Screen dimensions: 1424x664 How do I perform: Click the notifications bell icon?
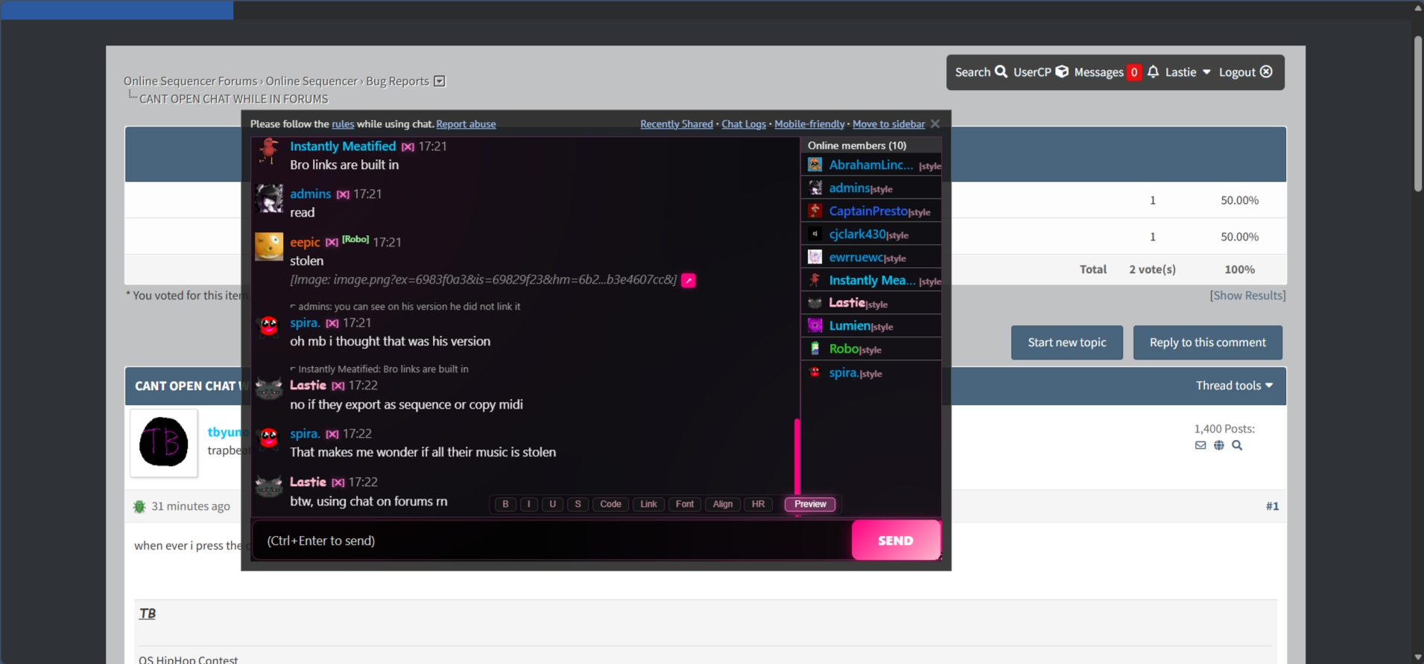[1153, 72]
